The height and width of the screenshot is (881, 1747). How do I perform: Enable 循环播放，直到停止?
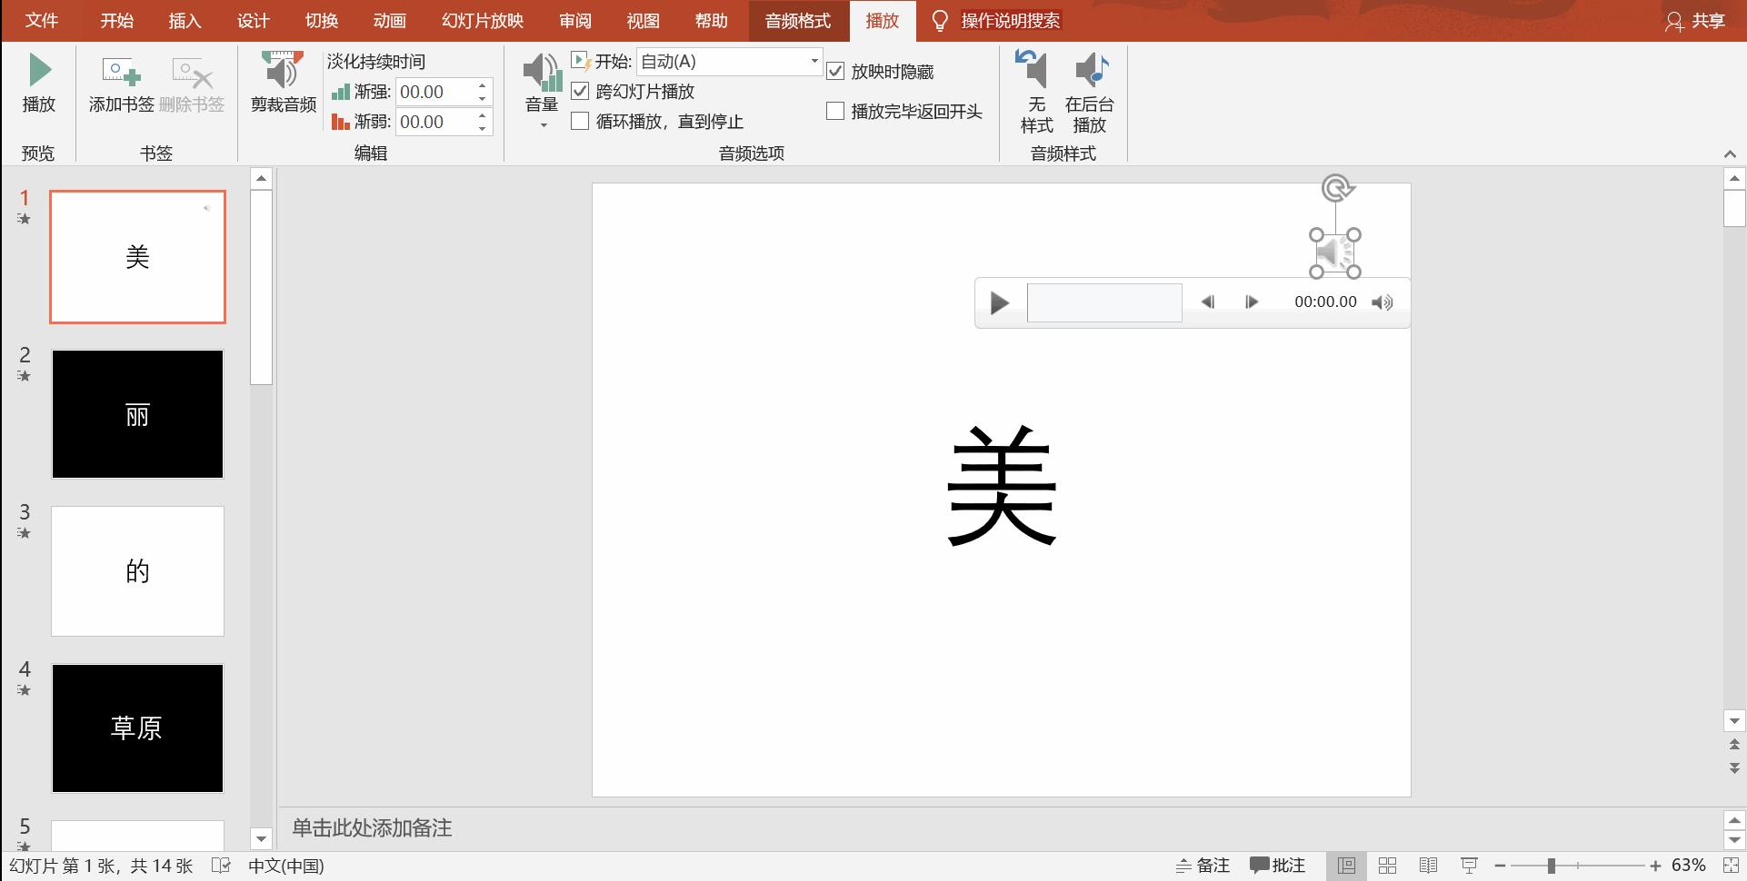tap(580, 121)
